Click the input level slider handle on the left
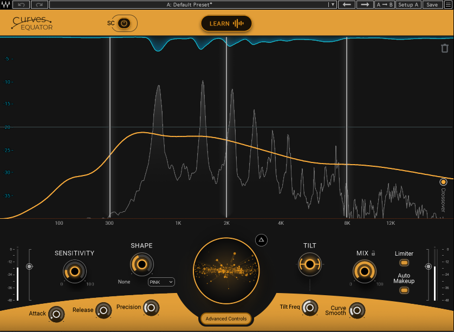This screenshot has height=332, width=454. 29,266
